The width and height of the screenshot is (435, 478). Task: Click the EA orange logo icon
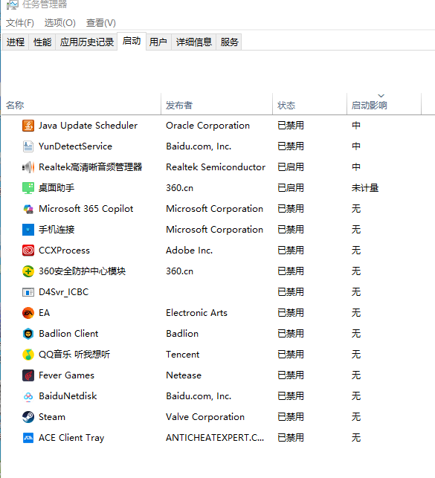pyautogui.click(x=28, y=313)
